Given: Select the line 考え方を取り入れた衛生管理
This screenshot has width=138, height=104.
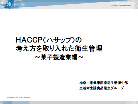Looking at the screenshot, I should click(59, 49).
